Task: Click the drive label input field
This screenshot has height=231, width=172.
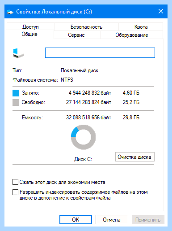Action: point(100,52)
